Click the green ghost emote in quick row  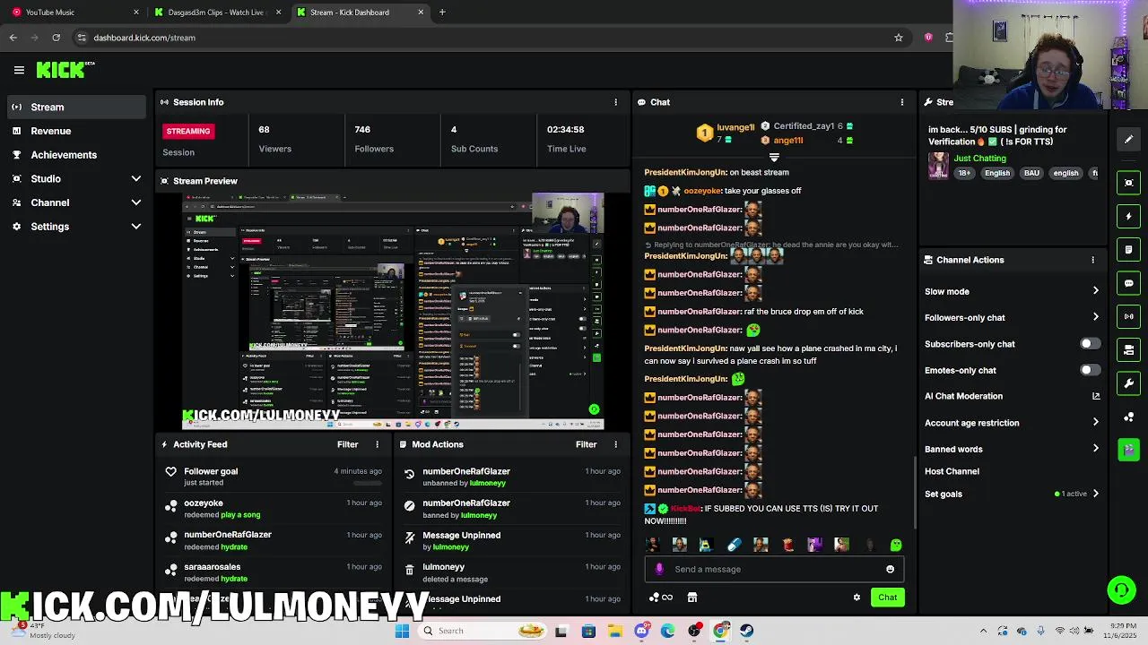pos(895,545)
